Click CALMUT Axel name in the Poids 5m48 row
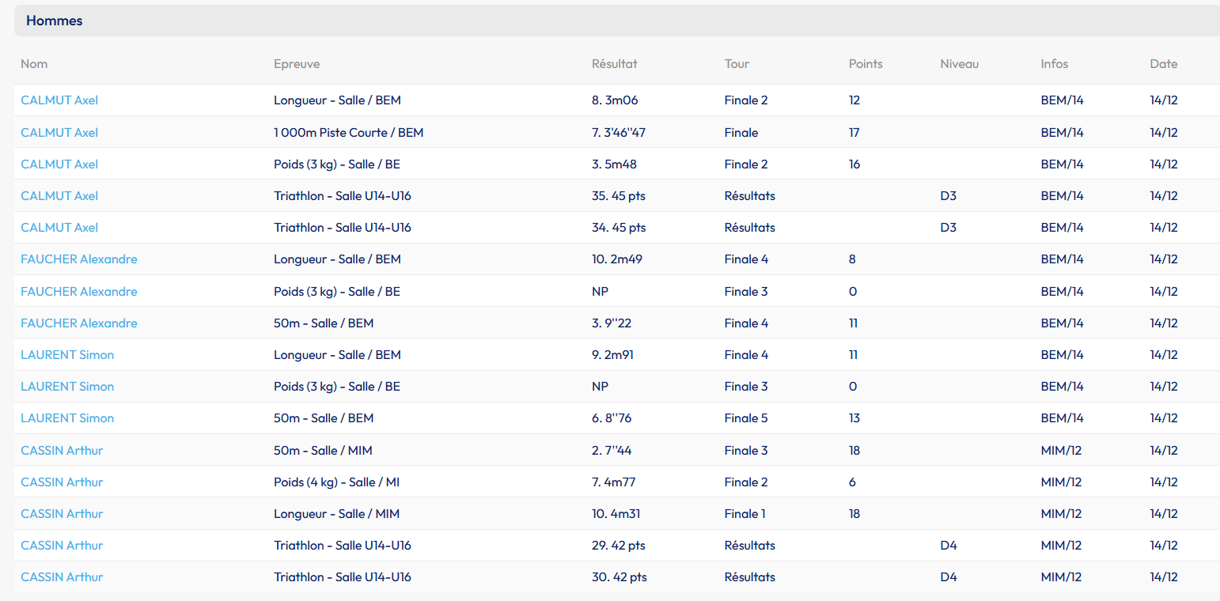This screenshot has height=601, width=1220. (59, 164)
